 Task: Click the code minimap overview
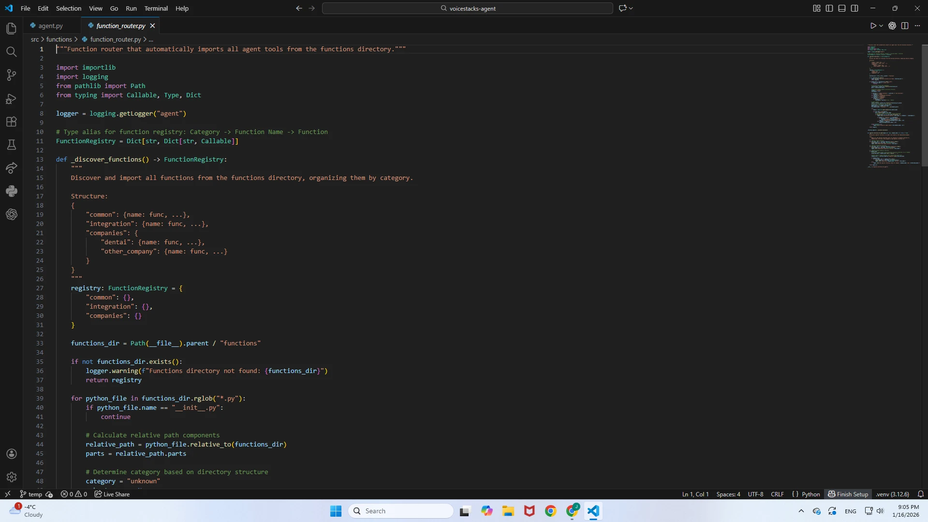click(x=893, y=106)
